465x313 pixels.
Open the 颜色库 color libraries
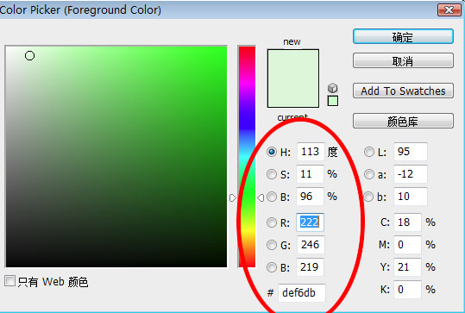pyautogui.click(x=403, y=121)
